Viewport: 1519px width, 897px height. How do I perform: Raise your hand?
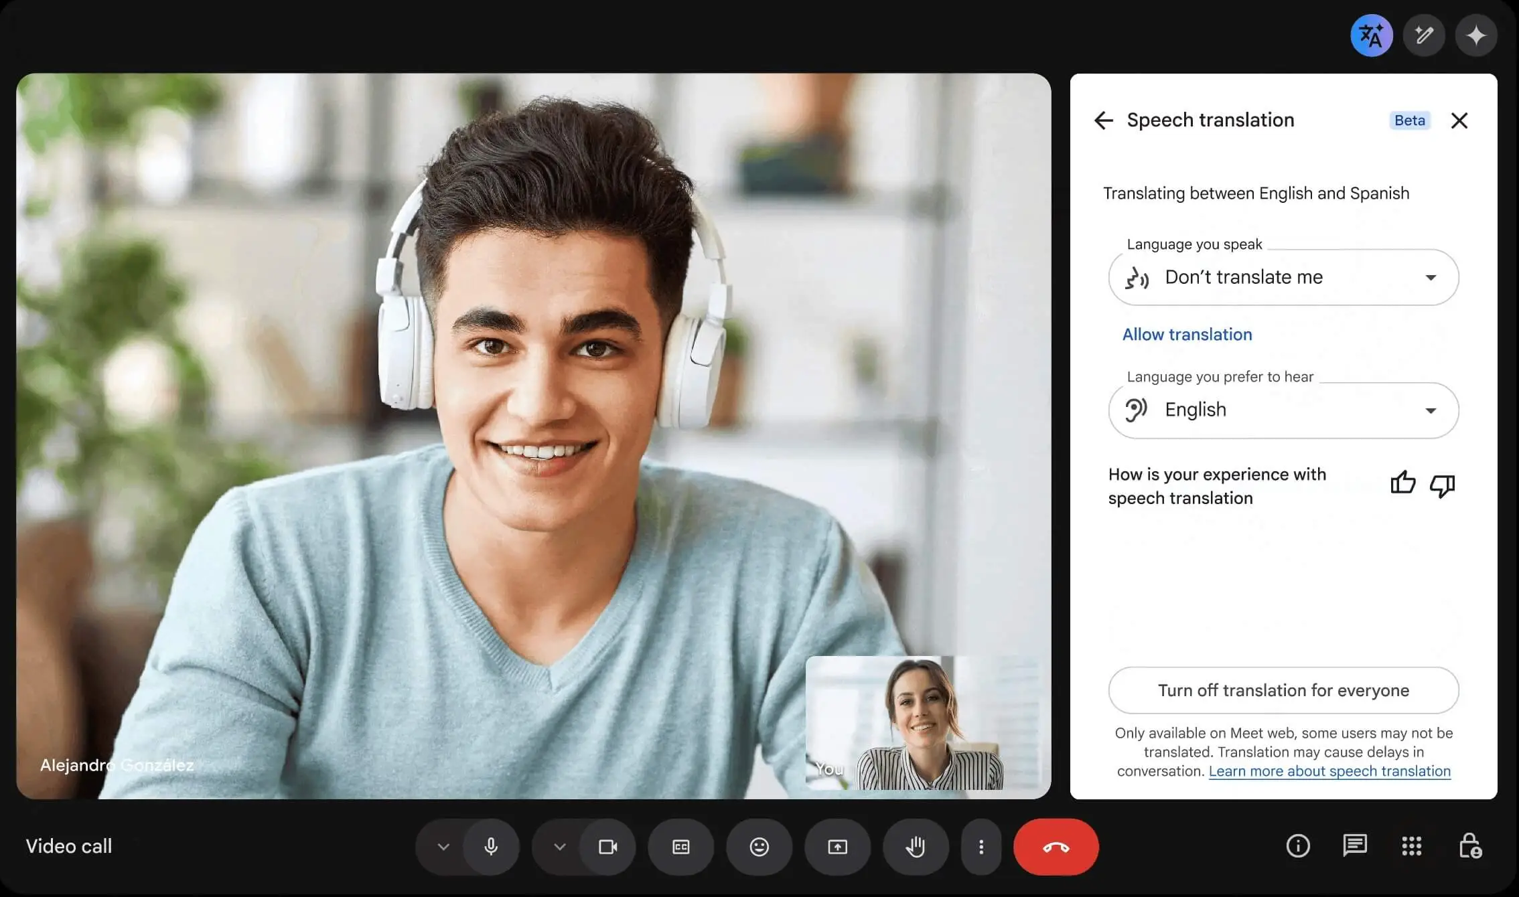(916, 847)
